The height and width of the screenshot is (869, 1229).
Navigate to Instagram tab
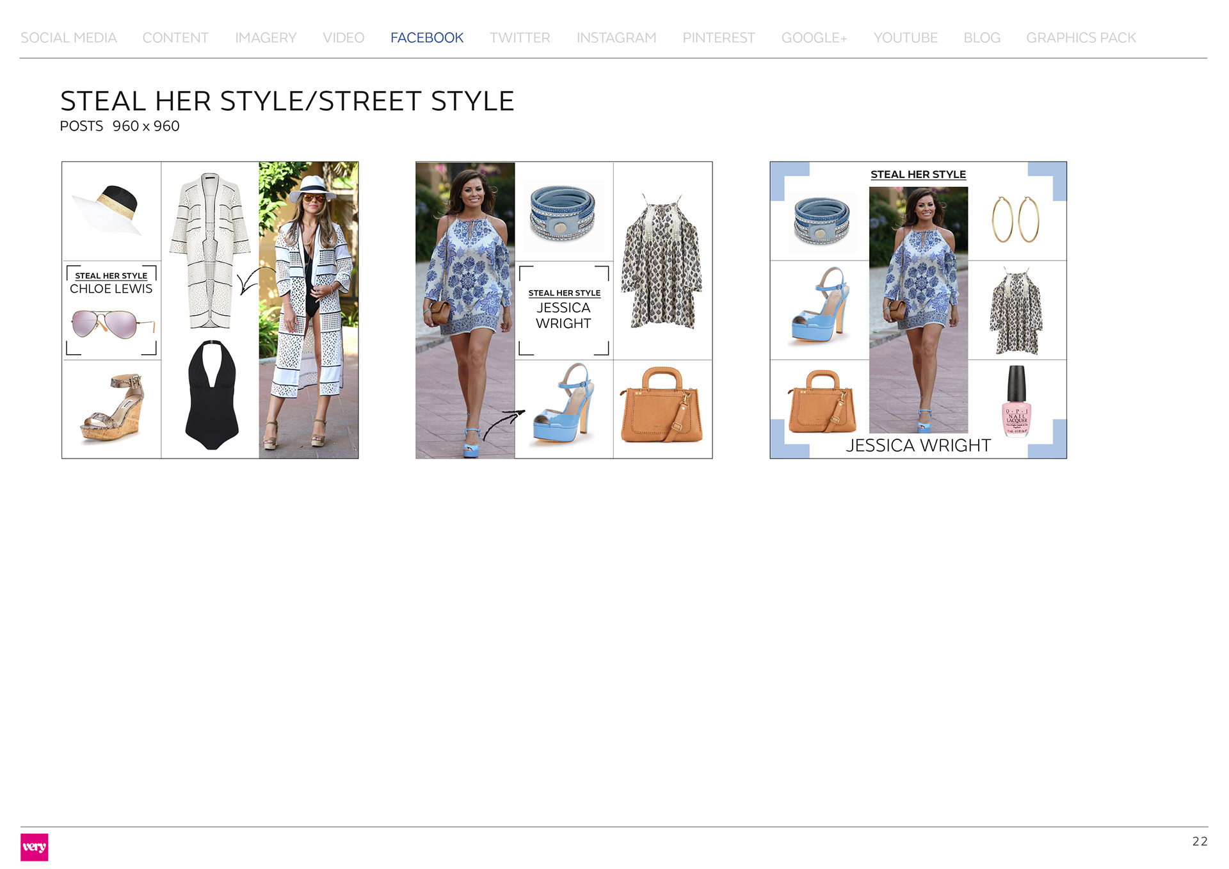[616, 38]
